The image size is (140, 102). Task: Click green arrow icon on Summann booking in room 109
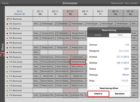(x=72, y=57)
